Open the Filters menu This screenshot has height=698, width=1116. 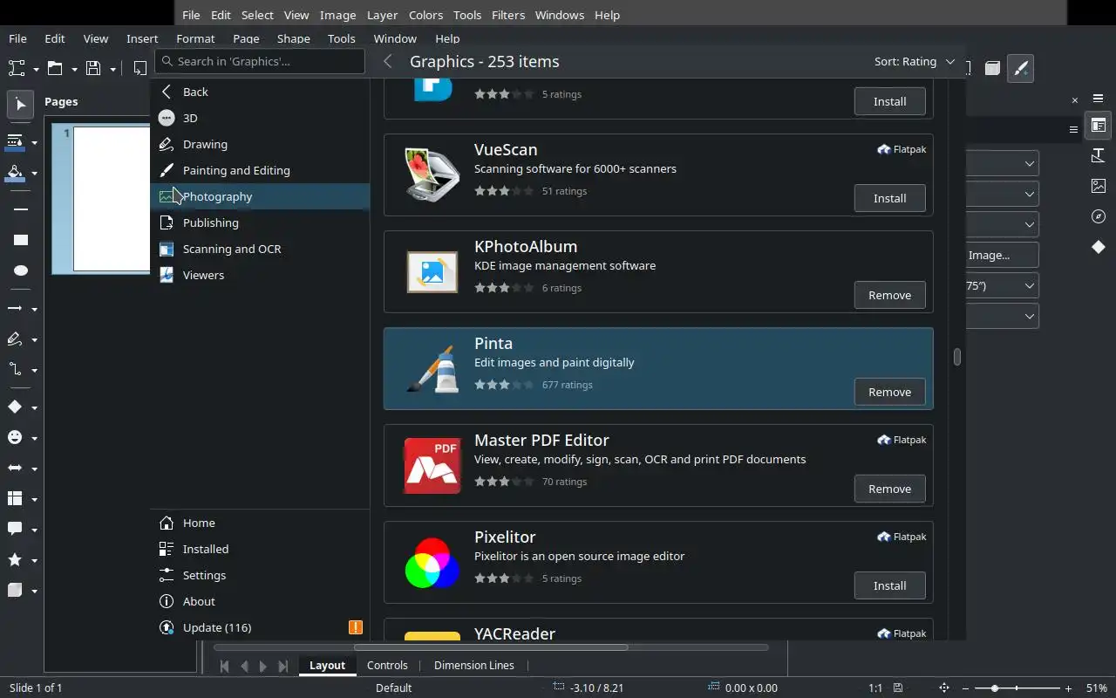[507, 15]
